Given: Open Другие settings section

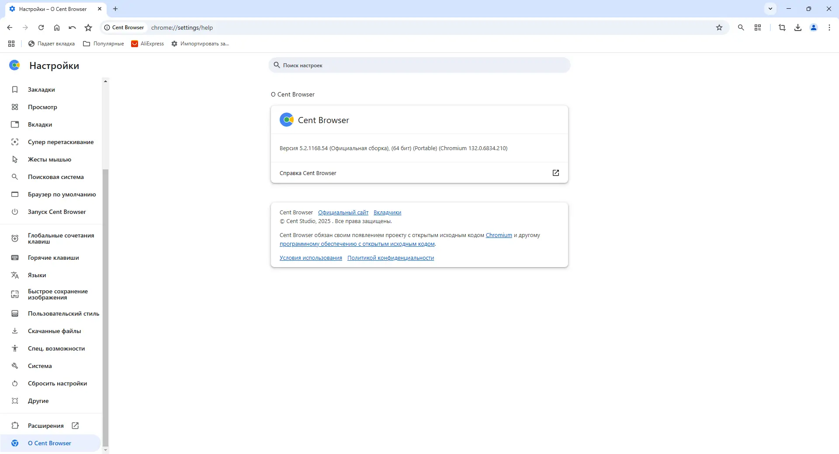Looking at the screenshot, I should (51, 401).
